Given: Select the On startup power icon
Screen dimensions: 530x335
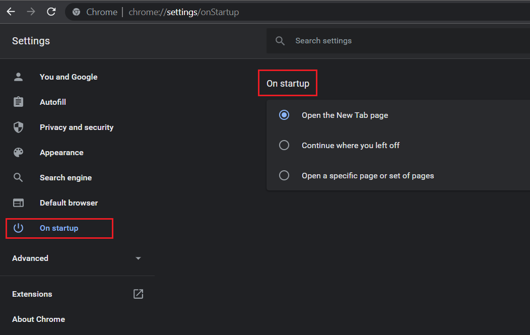Looking at the screenshot, I should point(18,228).
